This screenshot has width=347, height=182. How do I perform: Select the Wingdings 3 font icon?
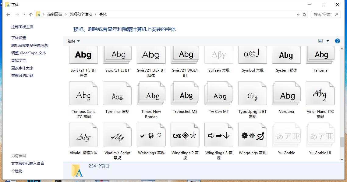click(x=219, y=135)
